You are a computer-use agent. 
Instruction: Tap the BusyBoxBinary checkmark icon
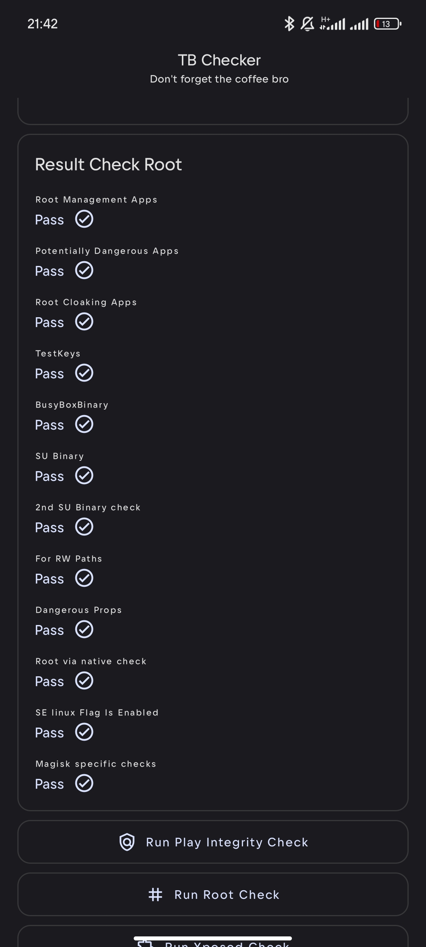coord(84,424)
